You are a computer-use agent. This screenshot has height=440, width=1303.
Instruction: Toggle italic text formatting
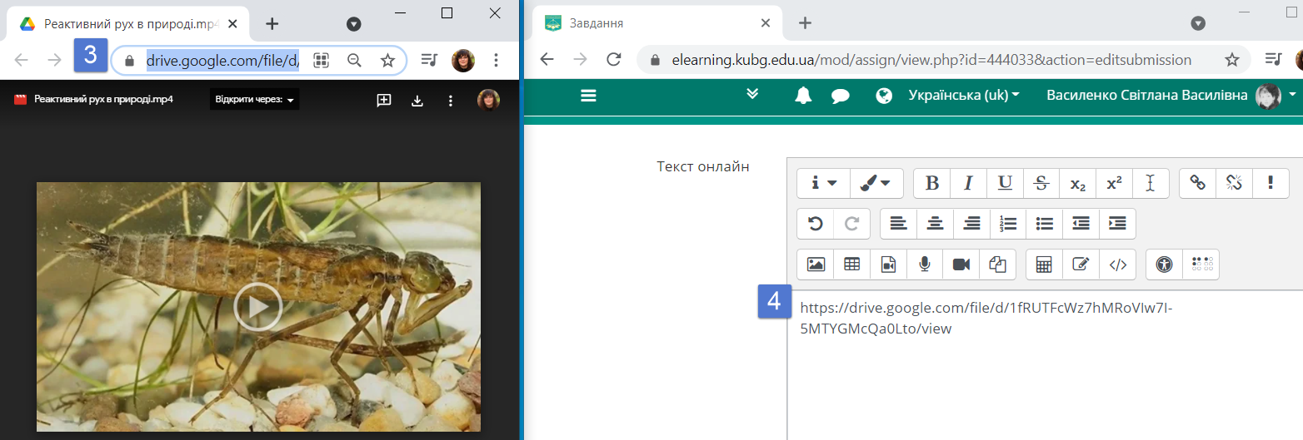coord(969,184)
